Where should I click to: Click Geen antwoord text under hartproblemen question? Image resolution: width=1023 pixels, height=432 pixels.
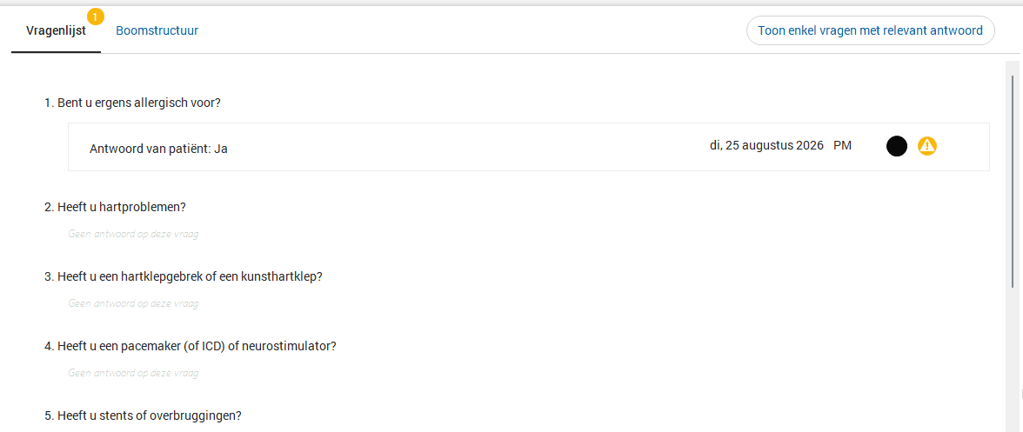click(x=133, y=234)
